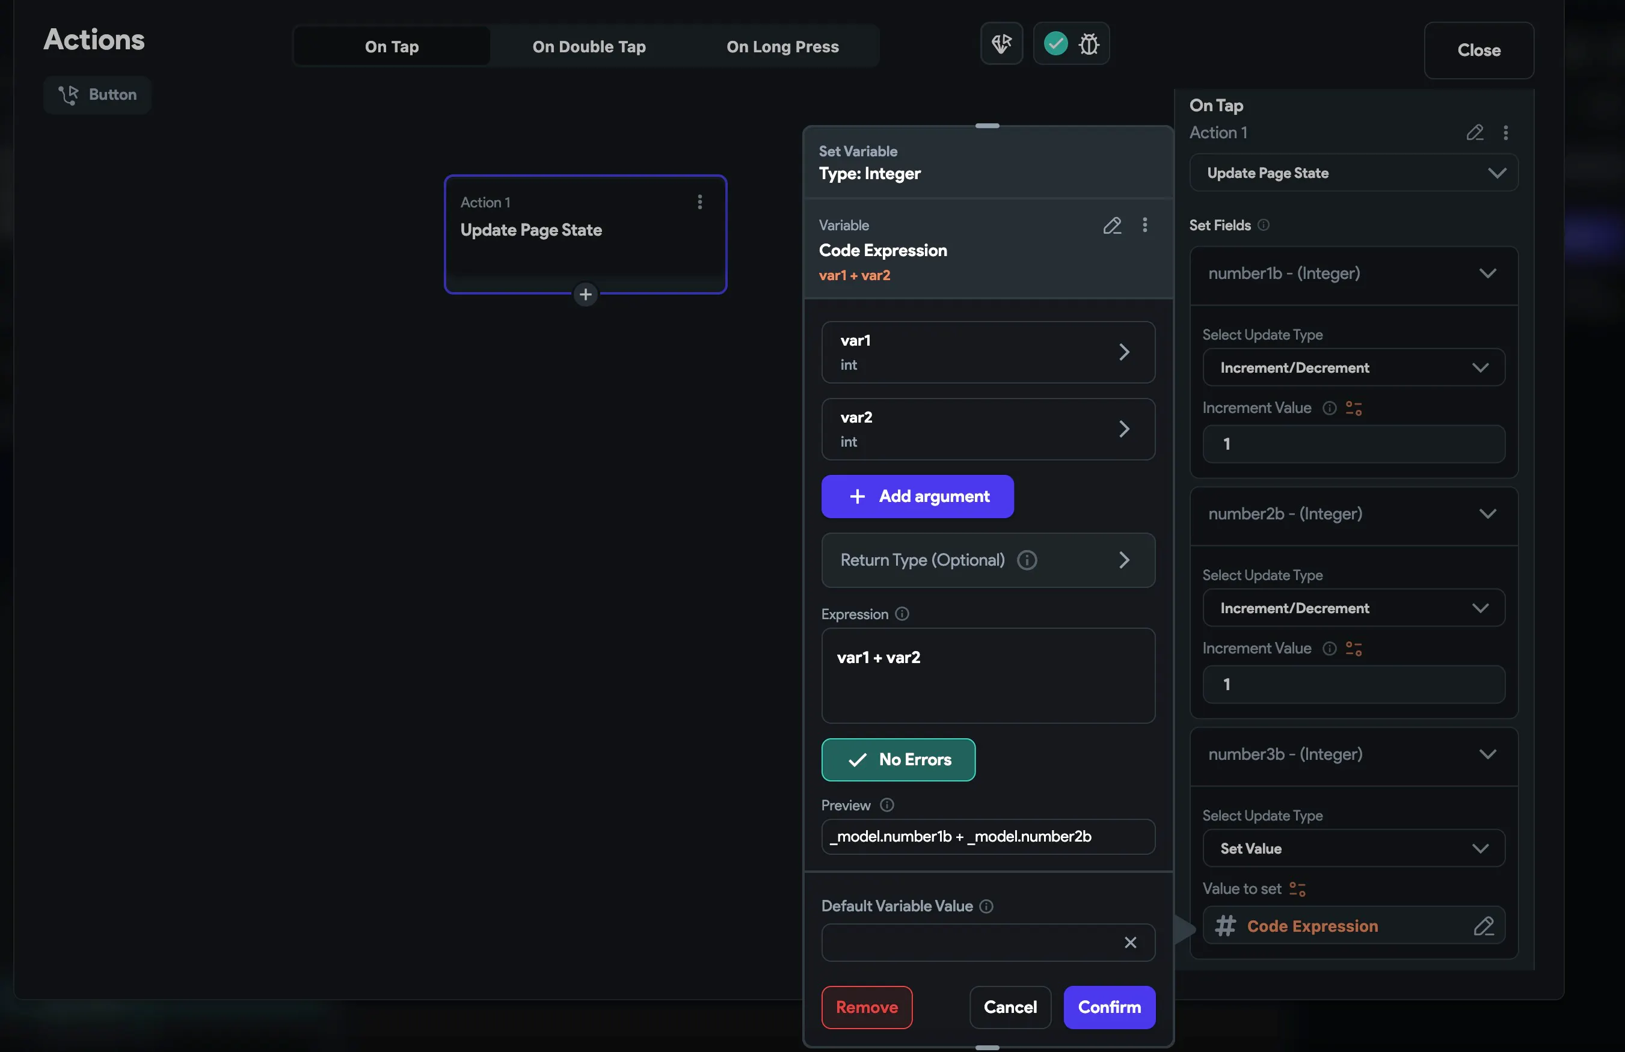Open Action 1 card three-dot menu

click(700, 202)
